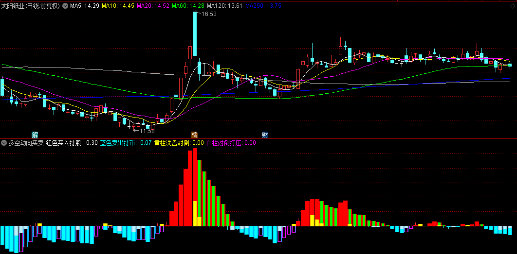Viewport: 517px width, 254px height.
Task: Select the MA5: 14.29 label
Action: tap(84, 6)
